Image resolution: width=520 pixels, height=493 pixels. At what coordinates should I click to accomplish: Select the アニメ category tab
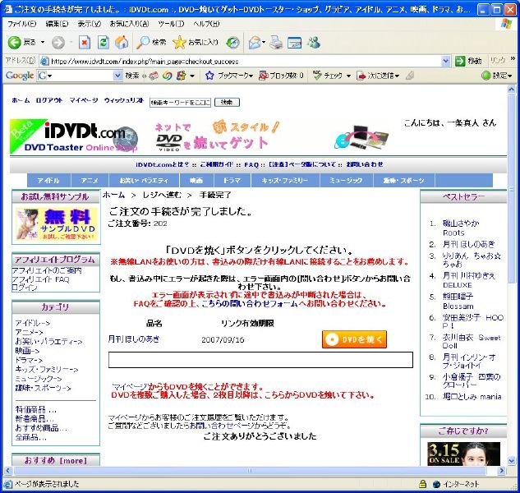click(90, 181)
